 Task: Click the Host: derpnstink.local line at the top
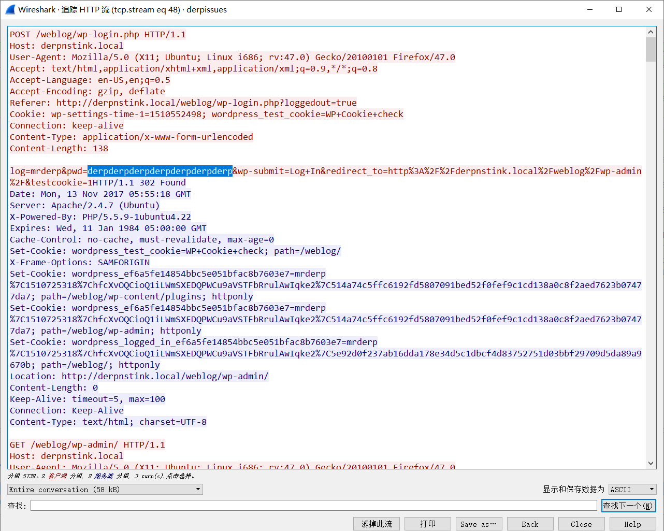click(67, 46)
